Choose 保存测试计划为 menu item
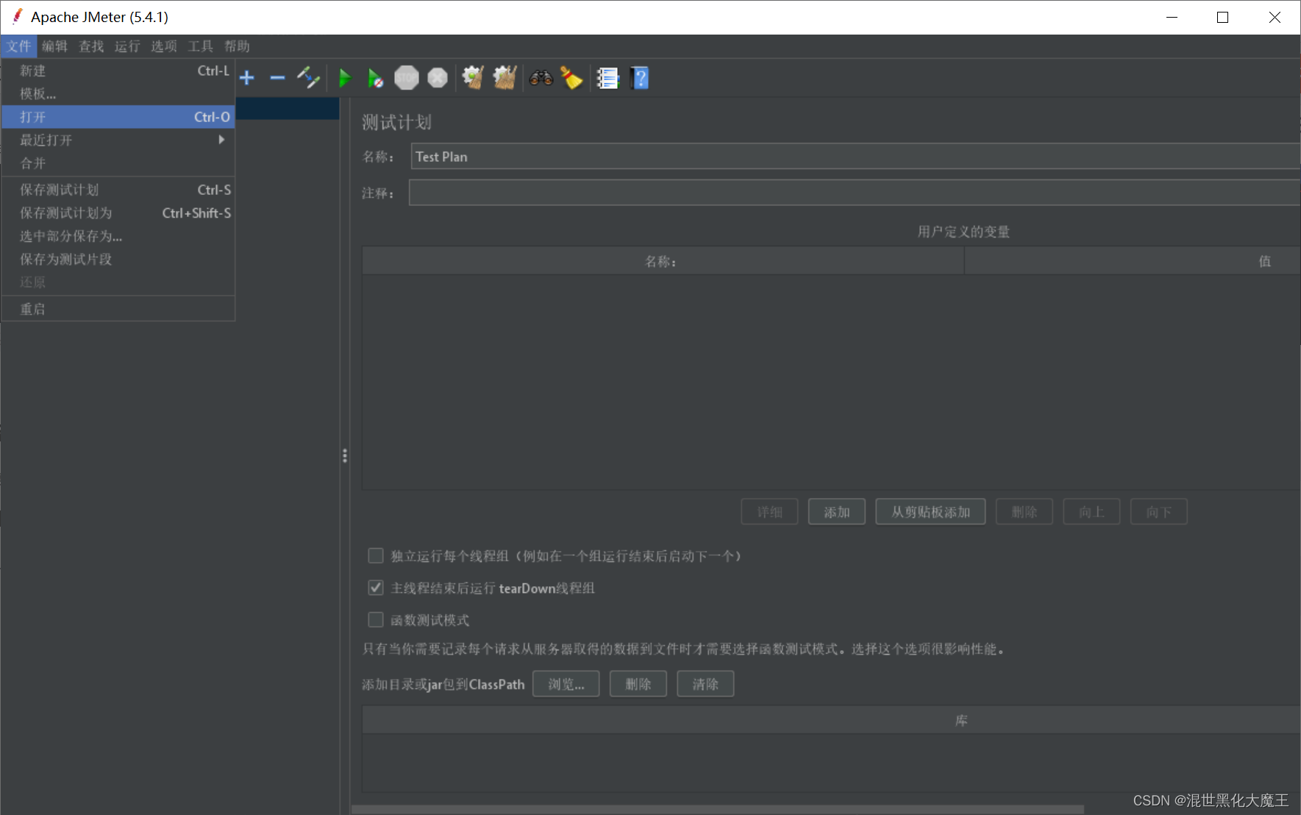The image size is (1301, 815). point(118,213)
